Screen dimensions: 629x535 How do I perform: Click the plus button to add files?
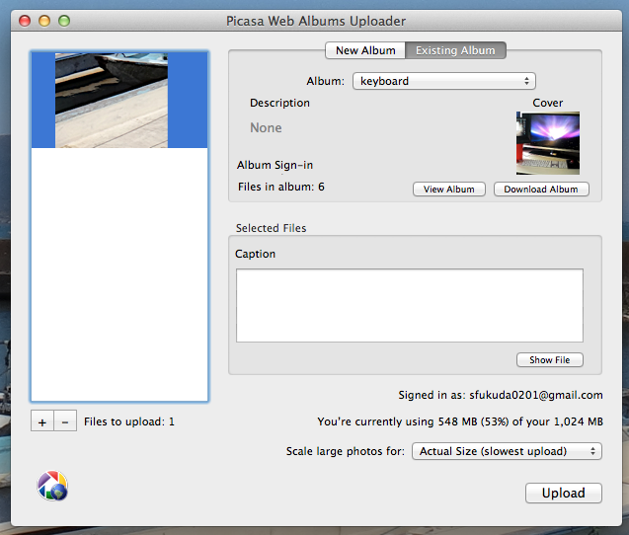tap(42, 421)
